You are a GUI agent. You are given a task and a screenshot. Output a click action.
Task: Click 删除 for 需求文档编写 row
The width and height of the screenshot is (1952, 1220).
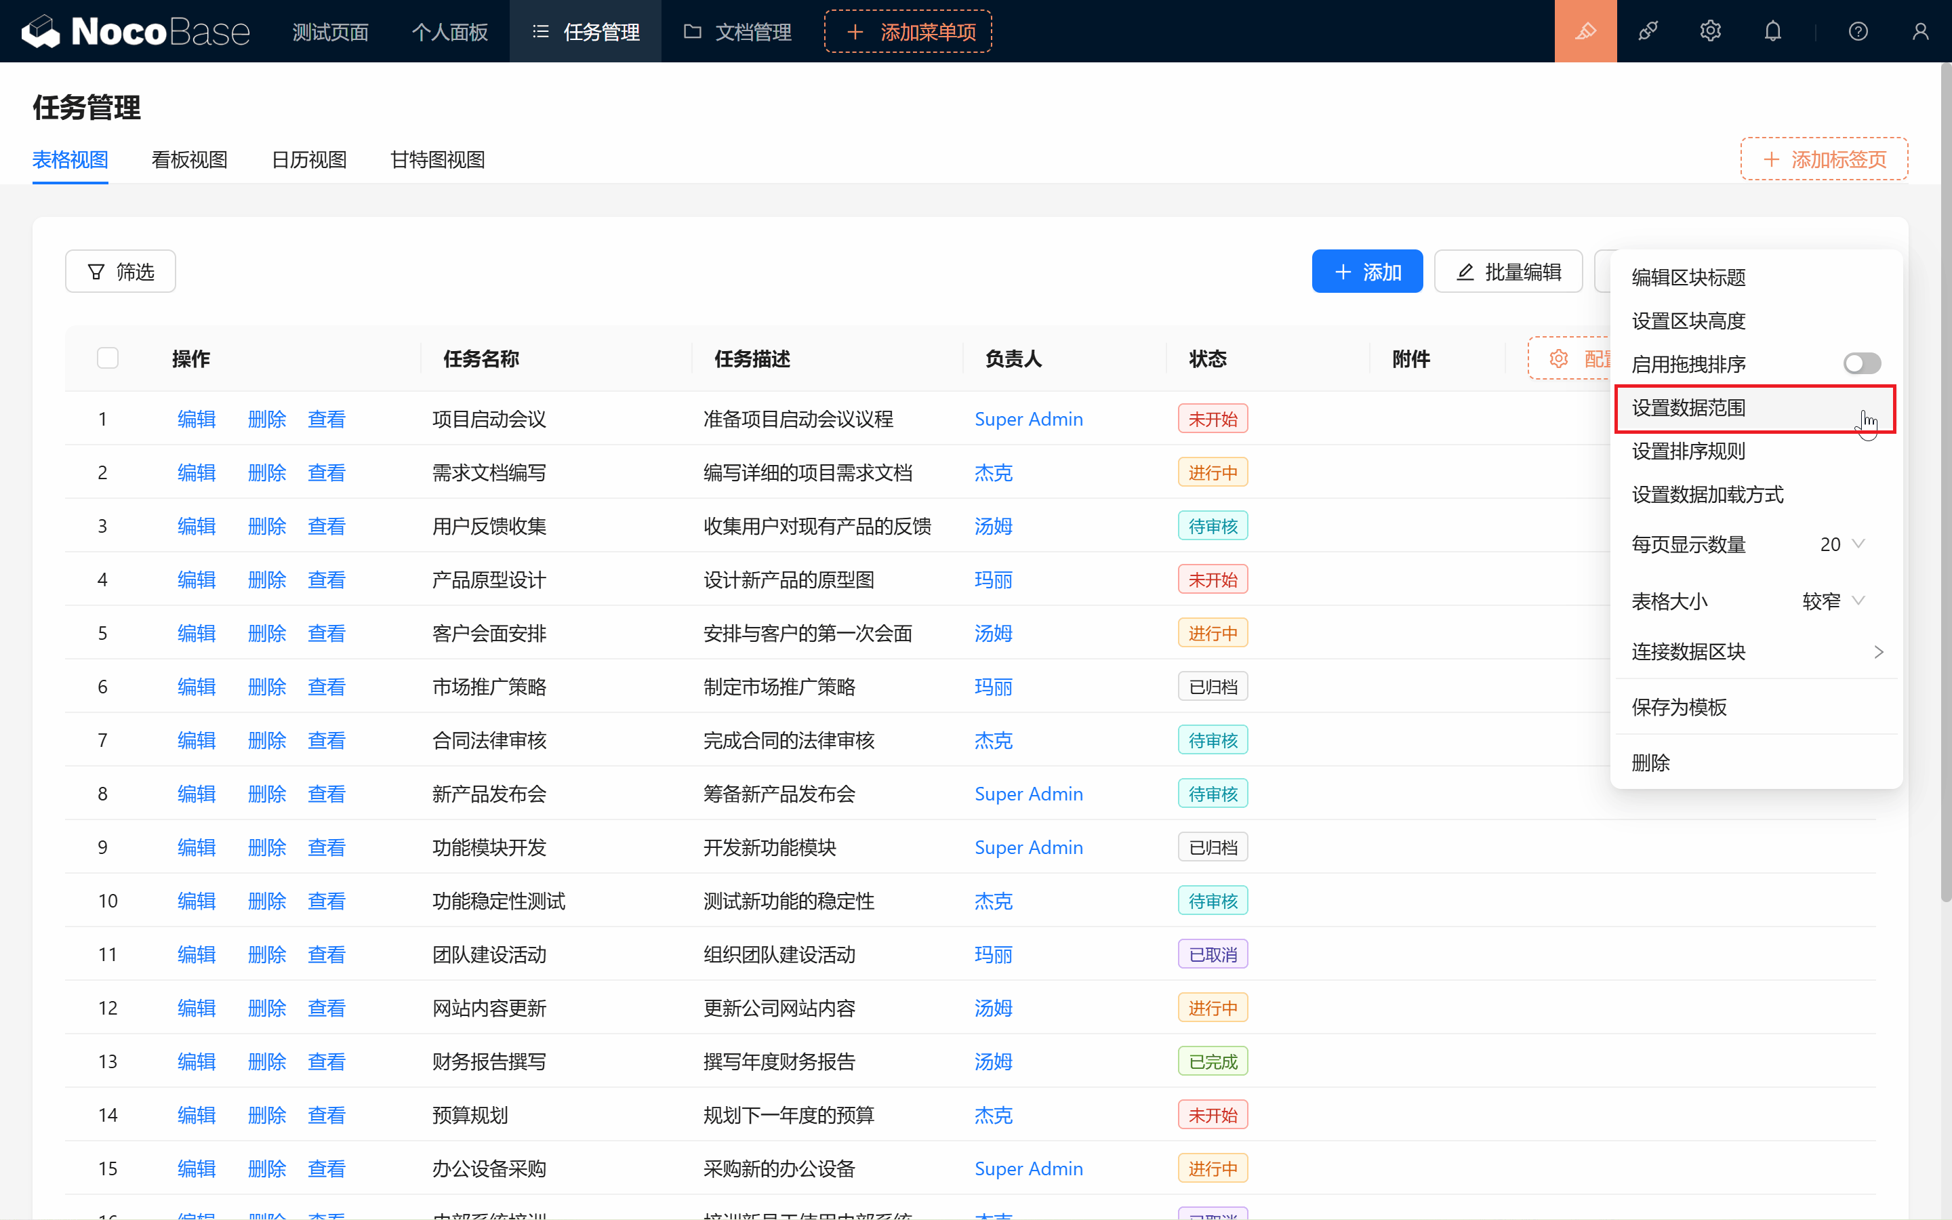click(267, 473)
